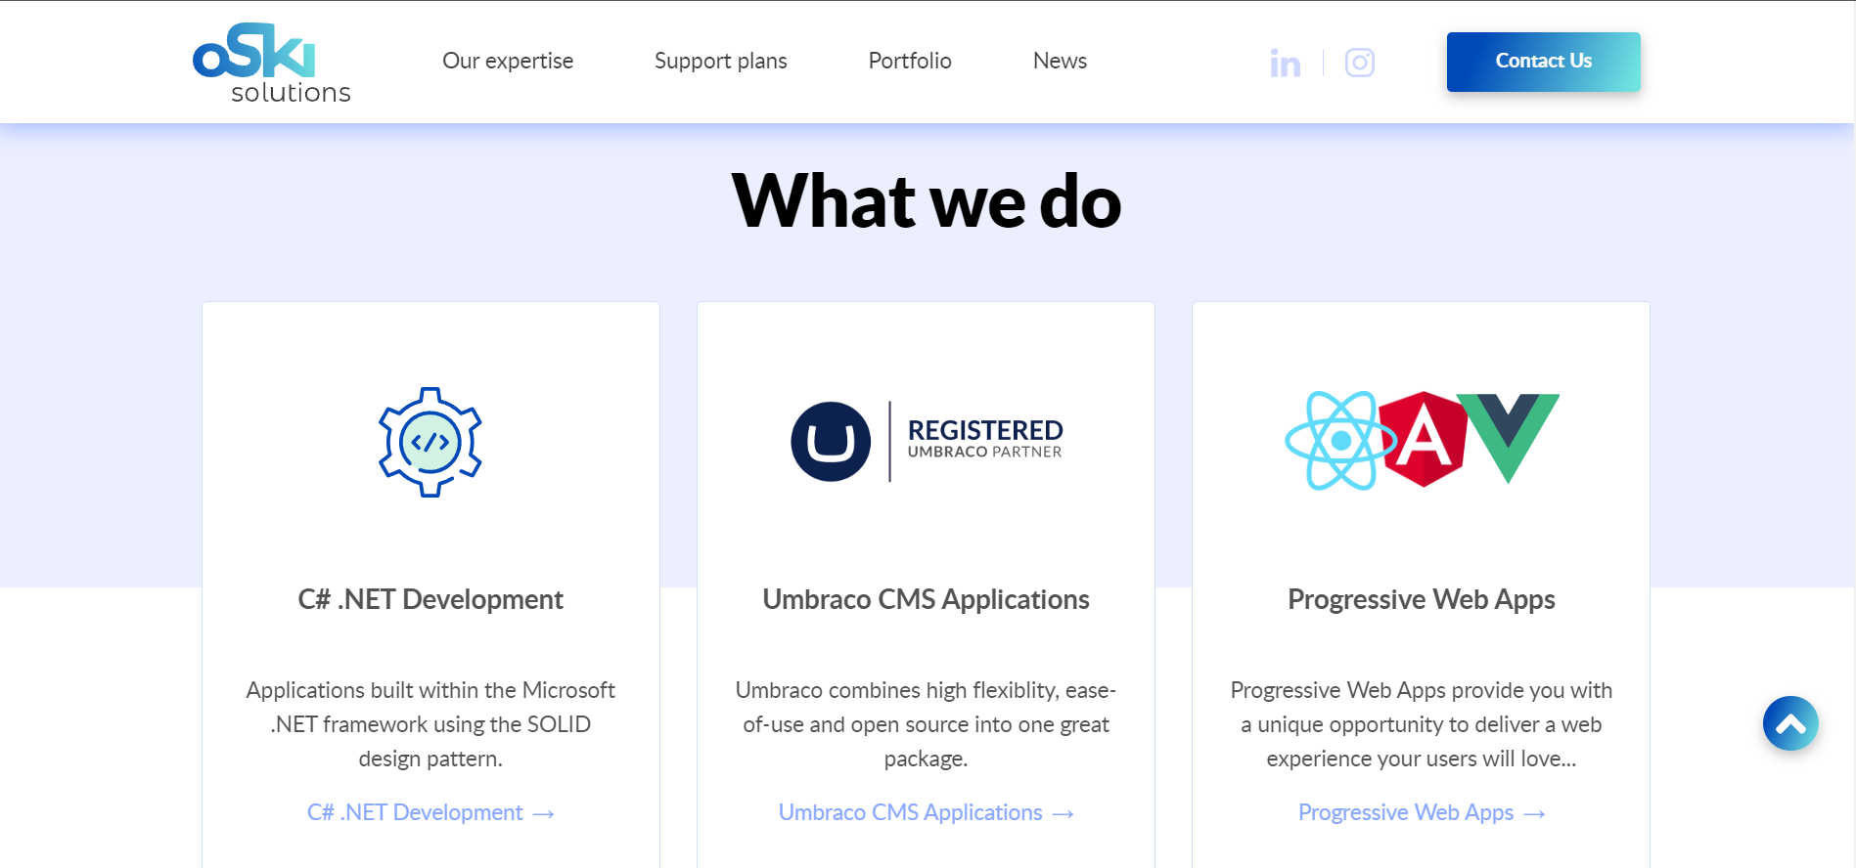Click arrow next to C# .NET Development link

pos(544,814)
